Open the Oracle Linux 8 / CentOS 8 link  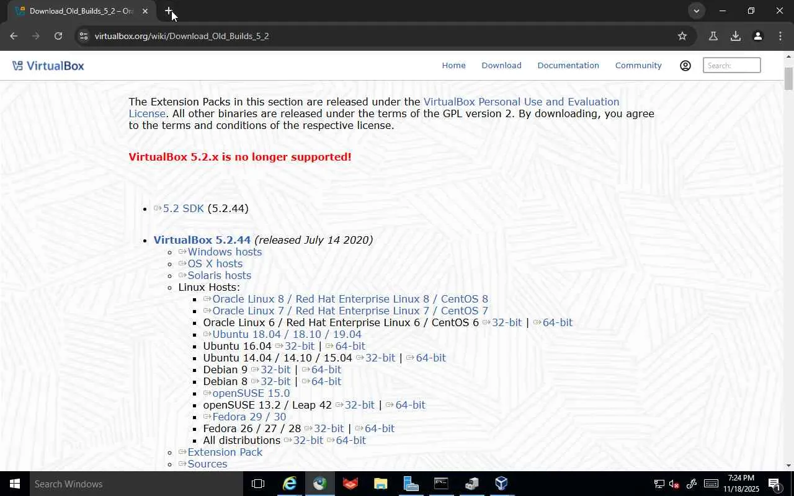pyautogui.click(x=346, y=299)
